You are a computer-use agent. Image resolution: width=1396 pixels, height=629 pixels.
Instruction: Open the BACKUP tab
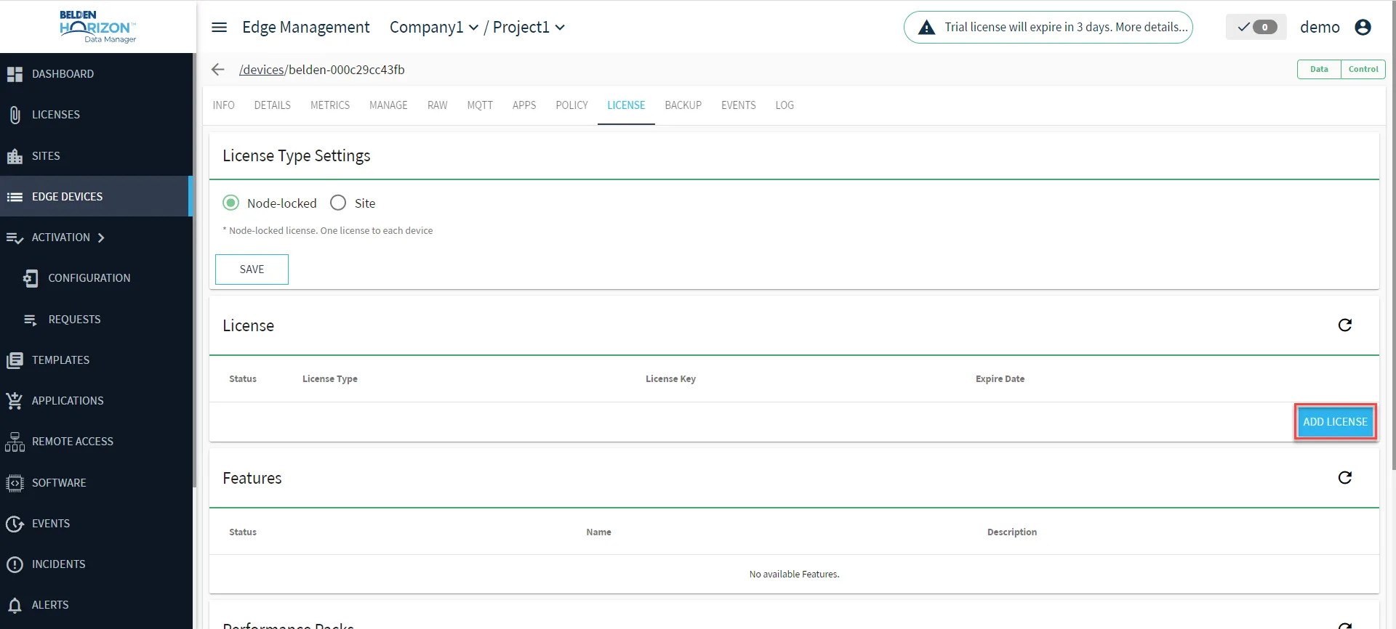click(683, 106)
